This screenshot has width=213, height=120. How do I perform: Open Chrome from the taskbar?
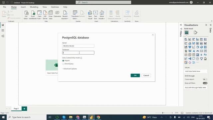(x=99, y=117)
